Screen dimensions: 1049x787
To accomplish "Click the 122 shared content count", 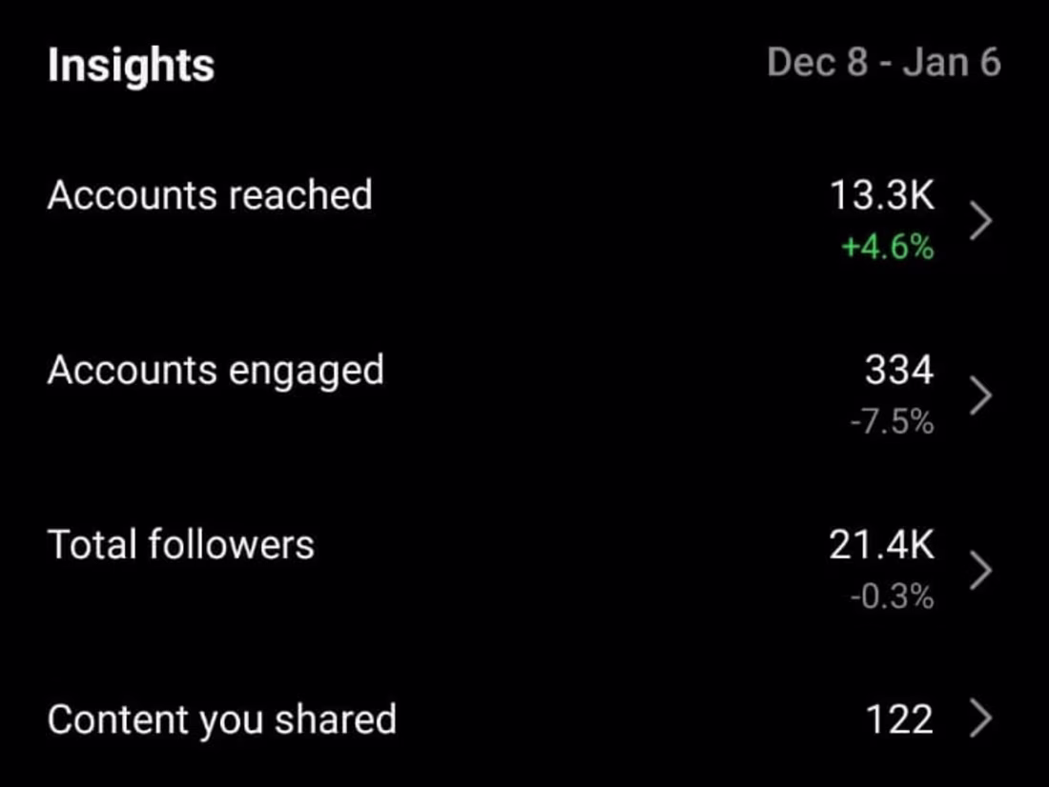I will pos(898,720).
